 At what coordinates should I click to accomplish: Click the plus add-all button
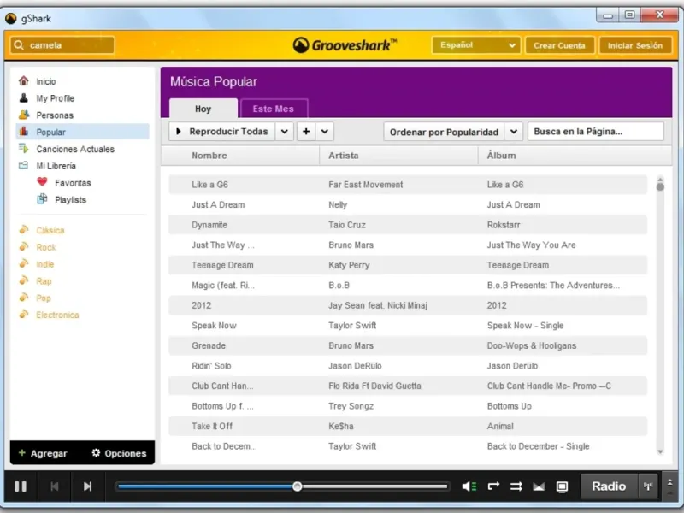306,132
